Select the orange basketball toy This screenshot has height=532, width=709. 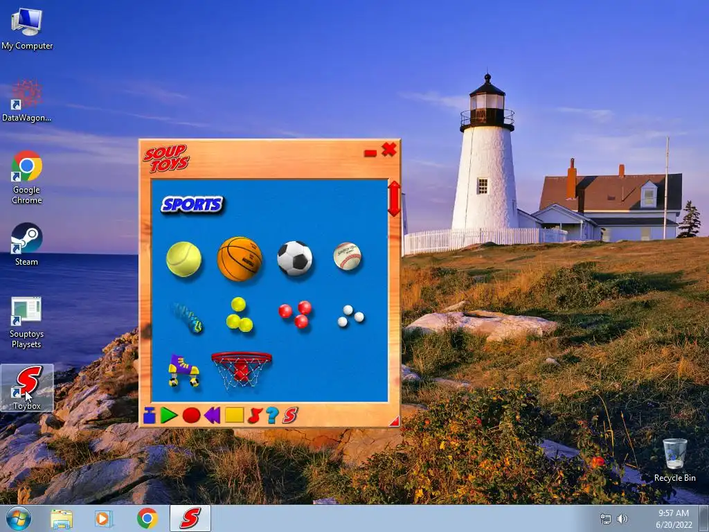pyautogui.click(x=240, y=259)
